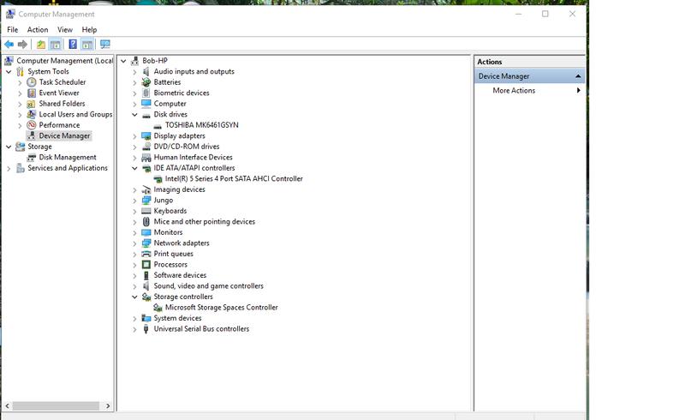Click the Print queues printer icon

pos(146,254)
